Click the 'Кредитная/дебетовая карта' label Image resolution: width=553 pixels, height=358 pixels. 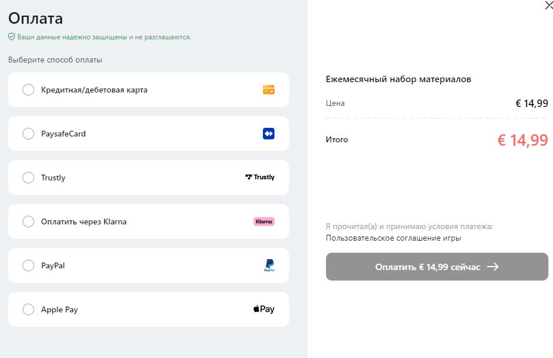pos(94,90)
